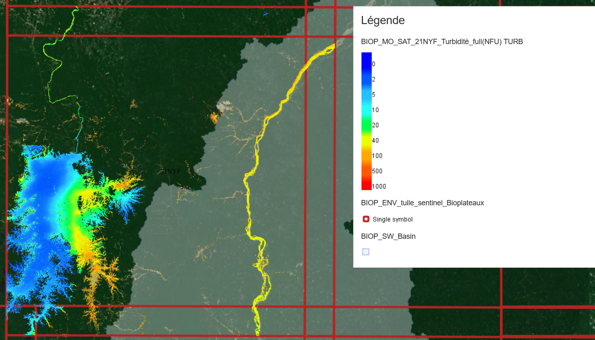Click the 21NYF tile label on map
The width and height of the screenshot is (595, 340).
(170, 171)
